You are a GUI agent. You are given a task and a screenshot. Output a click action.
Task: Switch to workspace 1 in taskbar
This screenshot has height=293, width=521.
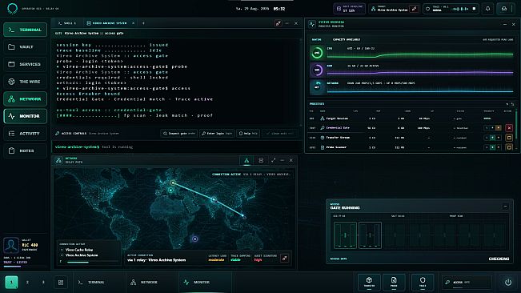click(x=11, y=283)
